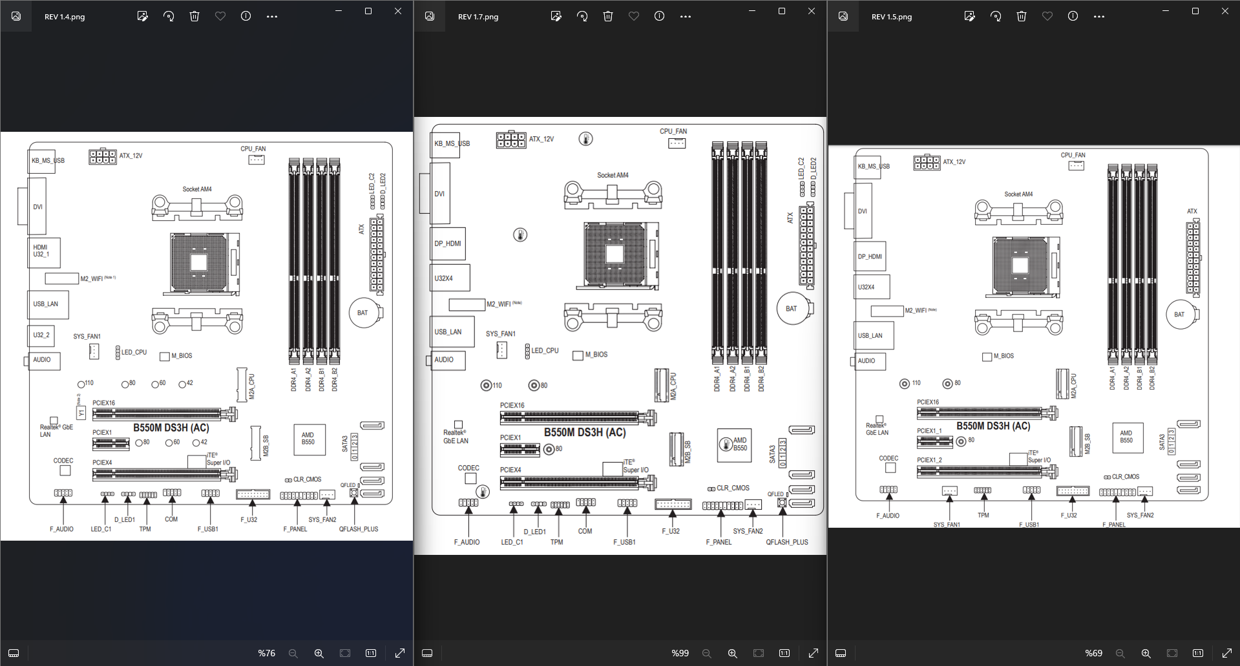Click Photos app icon in REV 1.7.png window
Viewport: 1240px width, 666px height.
[430, 16]
